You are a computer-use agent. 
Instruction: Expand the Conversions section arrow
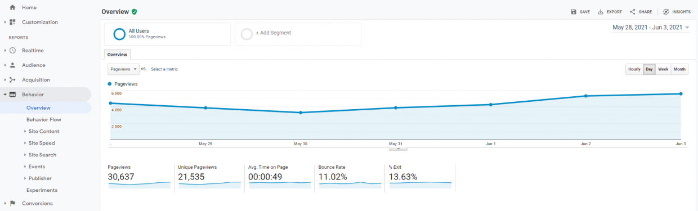tap(5, 203)
